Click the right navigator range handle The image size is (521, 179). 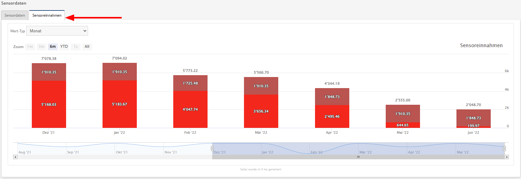pyautogui.click(x=504, y=148)
